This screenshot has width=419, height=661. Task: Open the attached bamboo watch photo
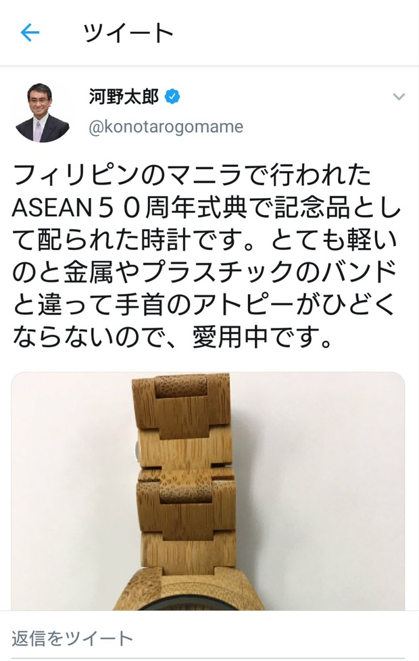point(208,491)
